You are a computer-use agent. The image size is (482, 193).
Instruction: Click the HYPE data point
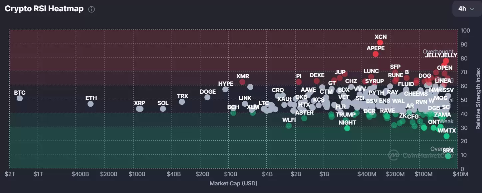pyautogui.click(x=225, y=89)
